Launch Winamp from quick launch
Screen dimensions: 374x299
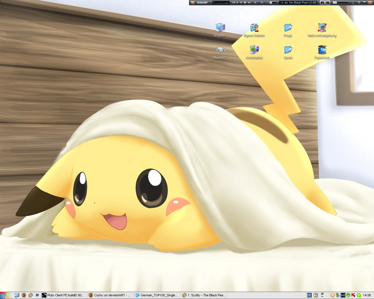click(31, 295)
